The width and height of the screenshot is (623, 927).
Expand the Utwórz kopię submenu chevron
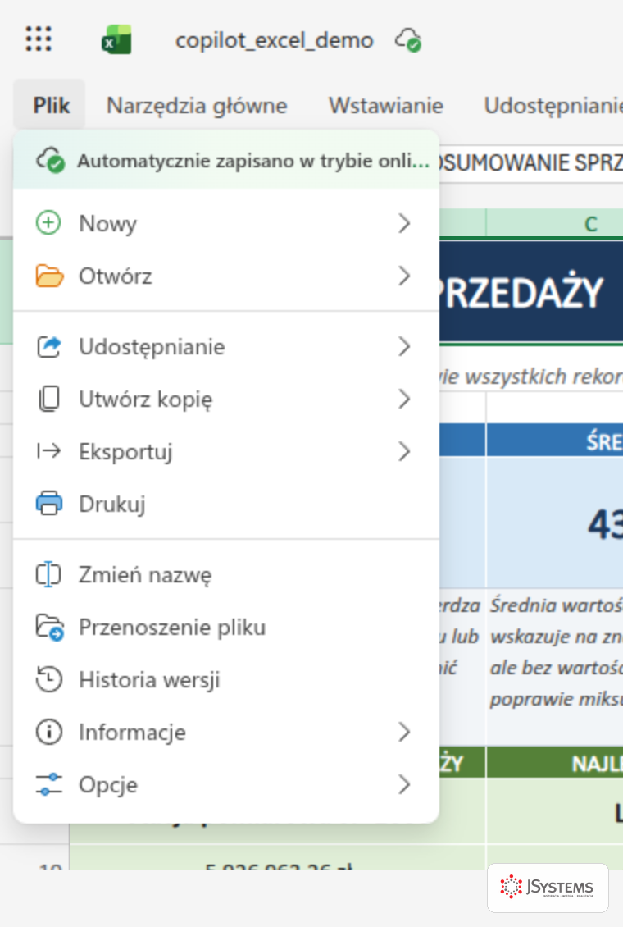tap(404, 399)
